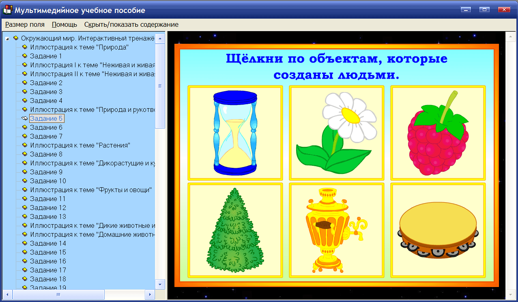The width and height of the screenshot is (518, 302).
Task: Select Задание 3 in the contents tree
Action: coord(46,92)
